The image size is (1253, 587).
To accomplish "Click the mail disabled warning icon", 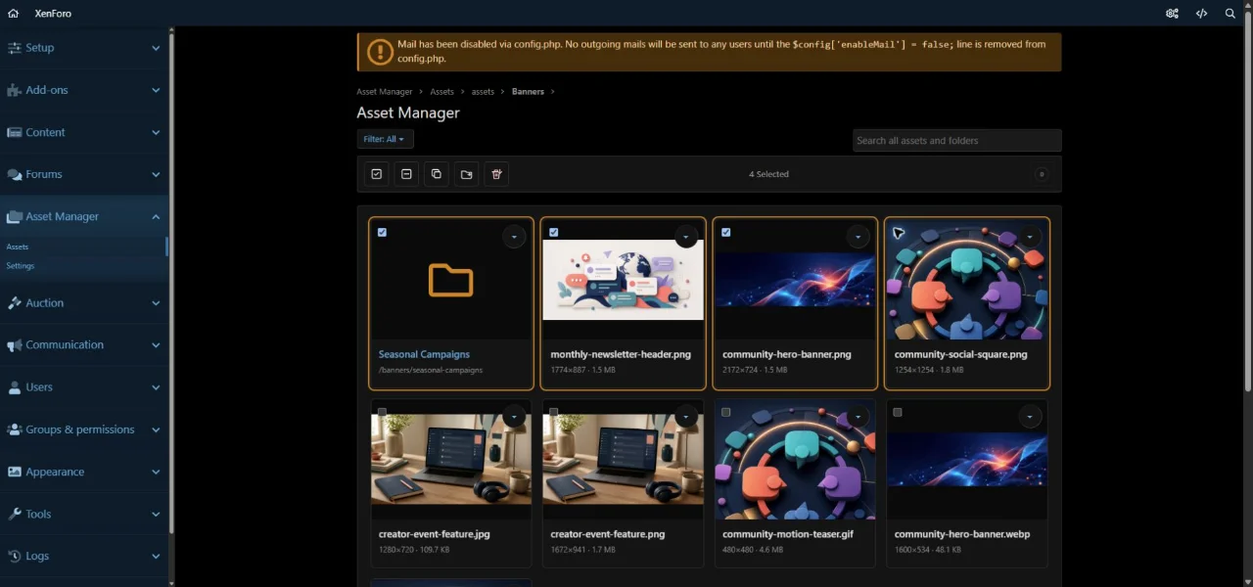I will tap(380, 52).
